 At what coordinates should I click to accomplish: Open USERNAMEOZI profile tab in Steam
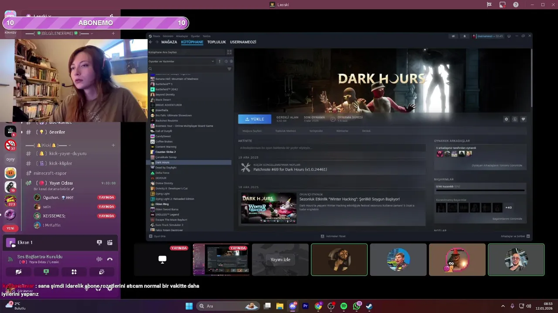(x=243, y=42)
